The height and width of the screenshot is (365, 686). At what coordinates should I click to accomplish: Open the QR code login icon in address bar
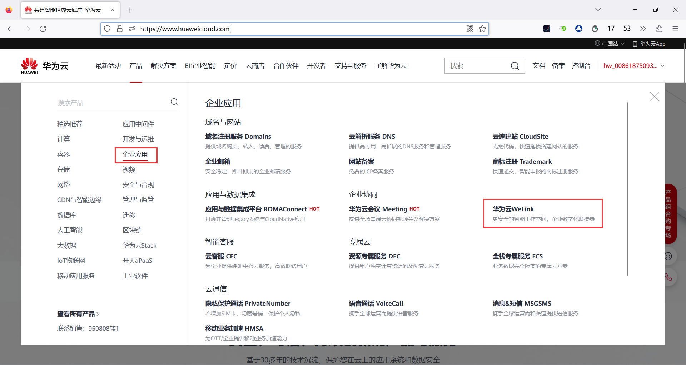click(x=469, y=29)
